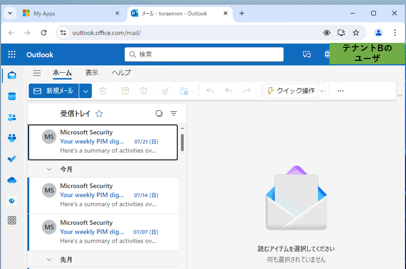This screenshot has width=406, height=269.
Task: Open To Do checkmark app
Action: [12, 159]
